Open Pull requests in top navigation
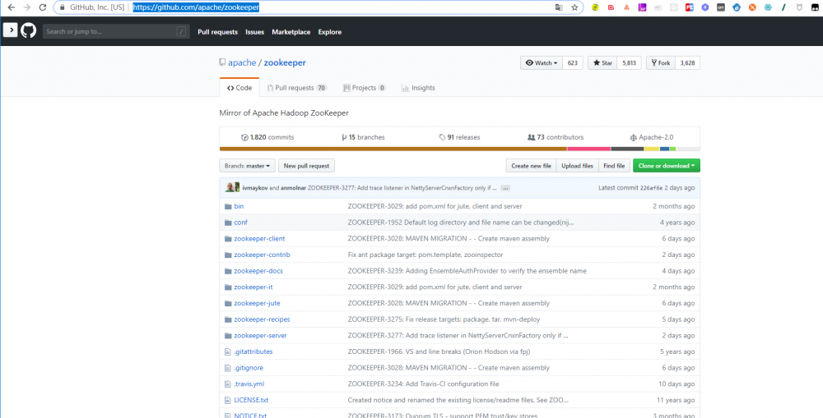 coord(217,32)
